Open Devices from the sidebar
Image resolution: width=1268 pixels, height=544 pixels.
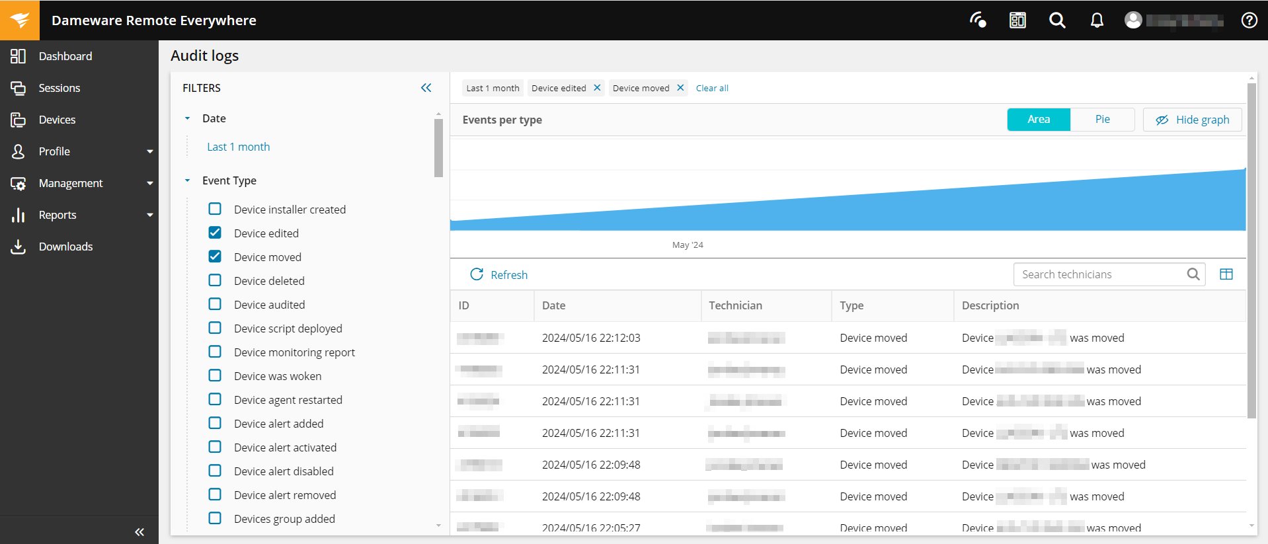pyautogui.click(x=57, y=120)
